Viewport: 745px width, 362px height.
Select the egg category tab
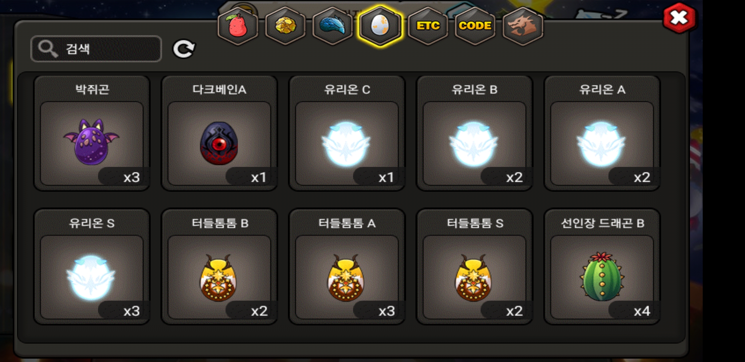point(380,26)
